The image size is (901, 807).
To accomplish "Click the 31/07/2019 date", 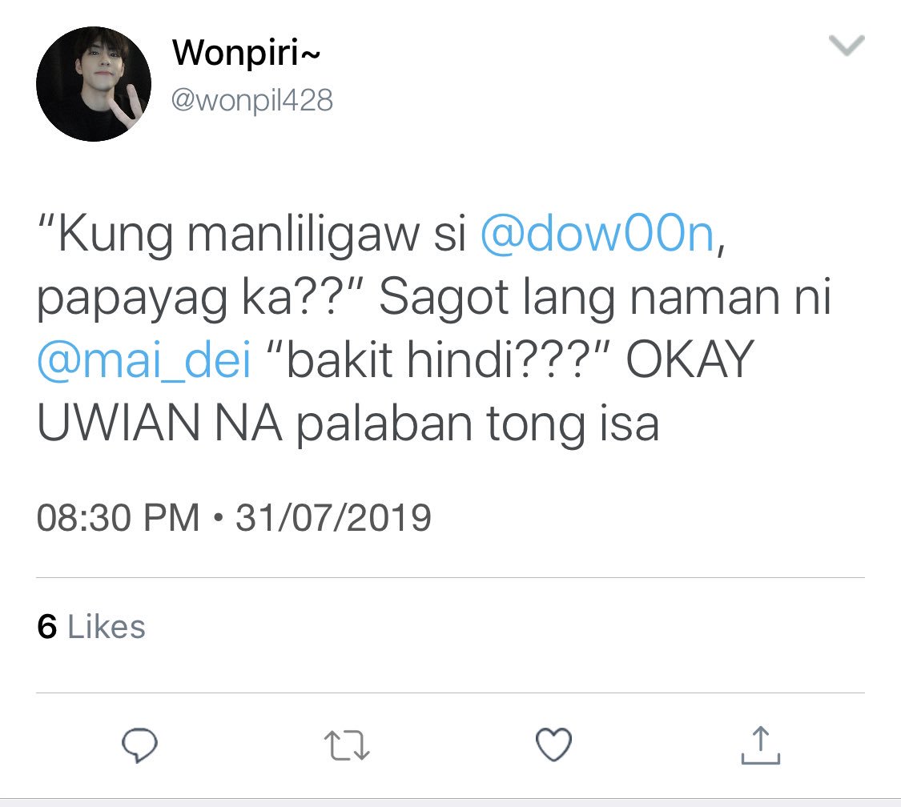I will point(333,517).
